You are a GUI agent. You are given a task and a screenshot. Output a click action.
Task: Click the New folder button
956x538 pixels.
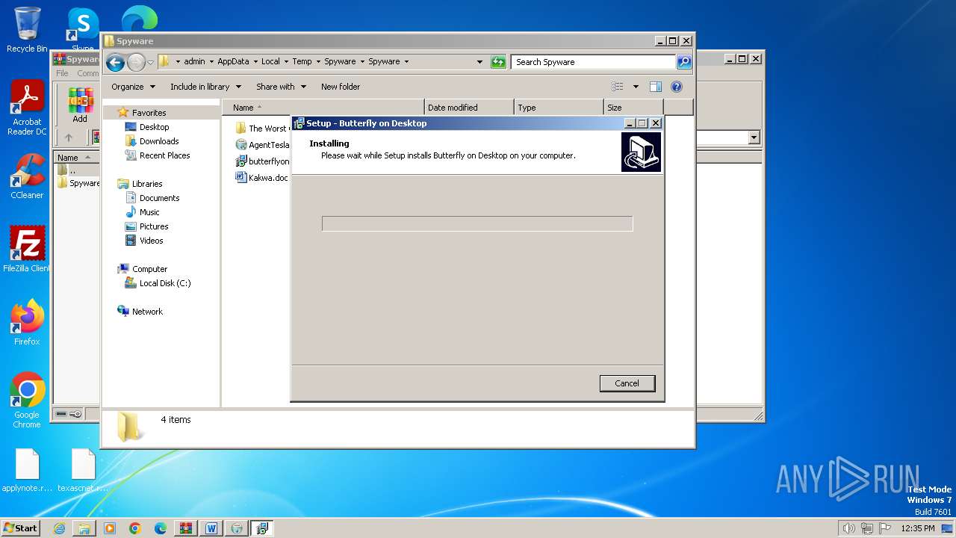[341, 87]
